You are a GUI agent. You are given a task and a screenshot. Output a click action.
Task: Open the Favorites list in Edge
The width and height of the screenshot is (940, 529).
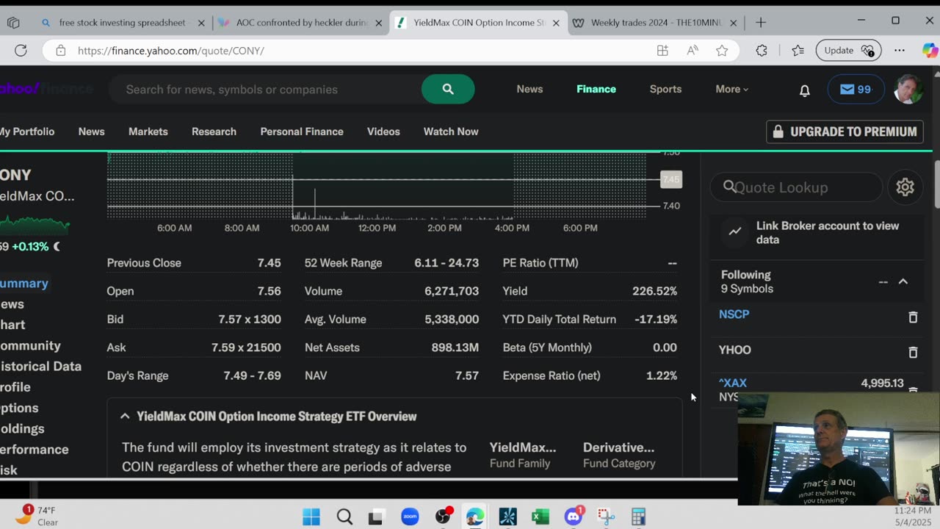tap(798, 51)
